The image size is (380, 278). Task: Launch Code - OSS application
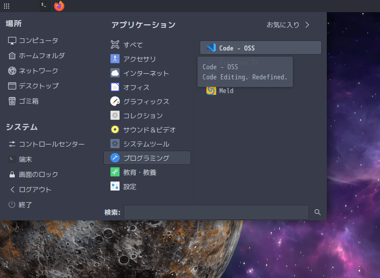(260, 48)
